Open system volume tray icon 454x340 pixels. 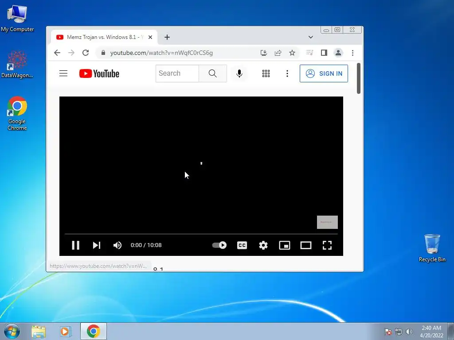pyautogui.click(x=409, y=332)
